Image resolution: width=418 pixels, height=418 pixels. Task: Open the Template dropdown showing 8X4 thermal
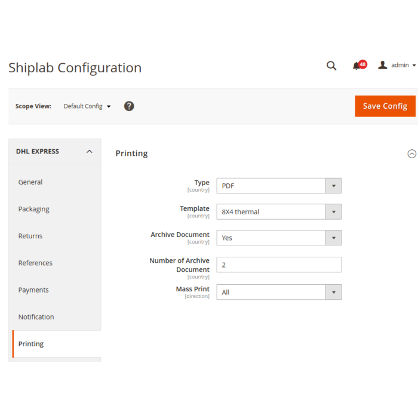point(279,211)
